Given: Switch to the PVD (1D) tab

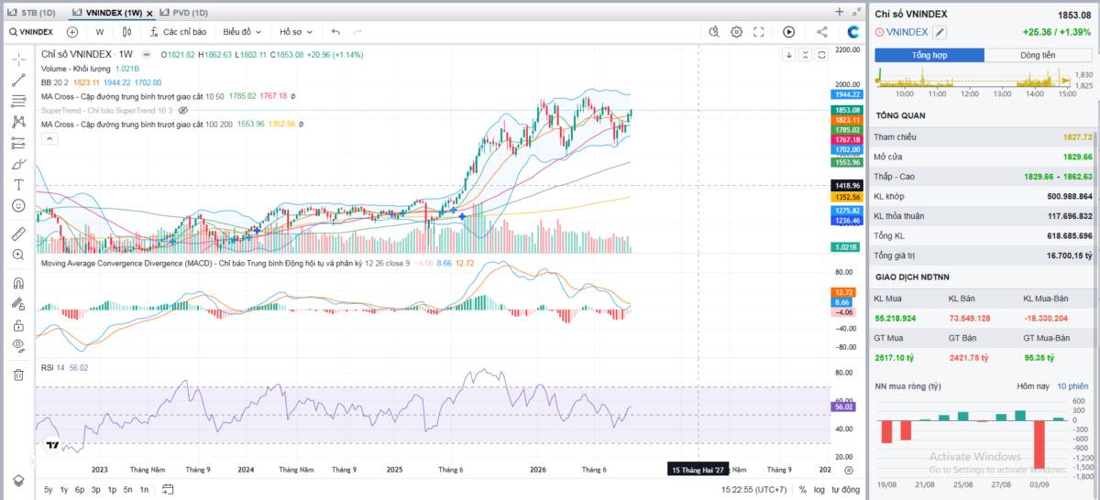Looking at the screenshot, I should 183,12.
